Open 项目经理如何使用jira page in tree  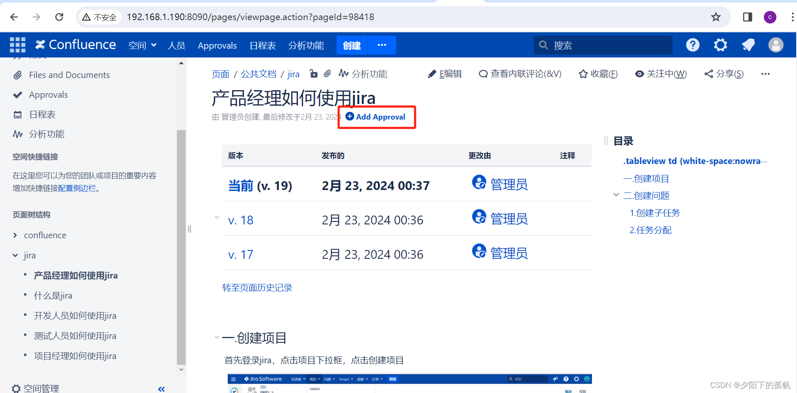pyautogui.click(x=75, y=356)
